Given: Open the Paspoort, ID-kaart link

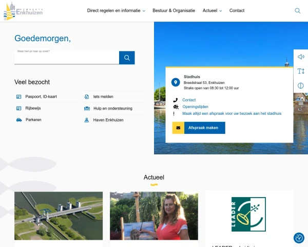Looking at the screenshot, I should click(x=41, y=96).
